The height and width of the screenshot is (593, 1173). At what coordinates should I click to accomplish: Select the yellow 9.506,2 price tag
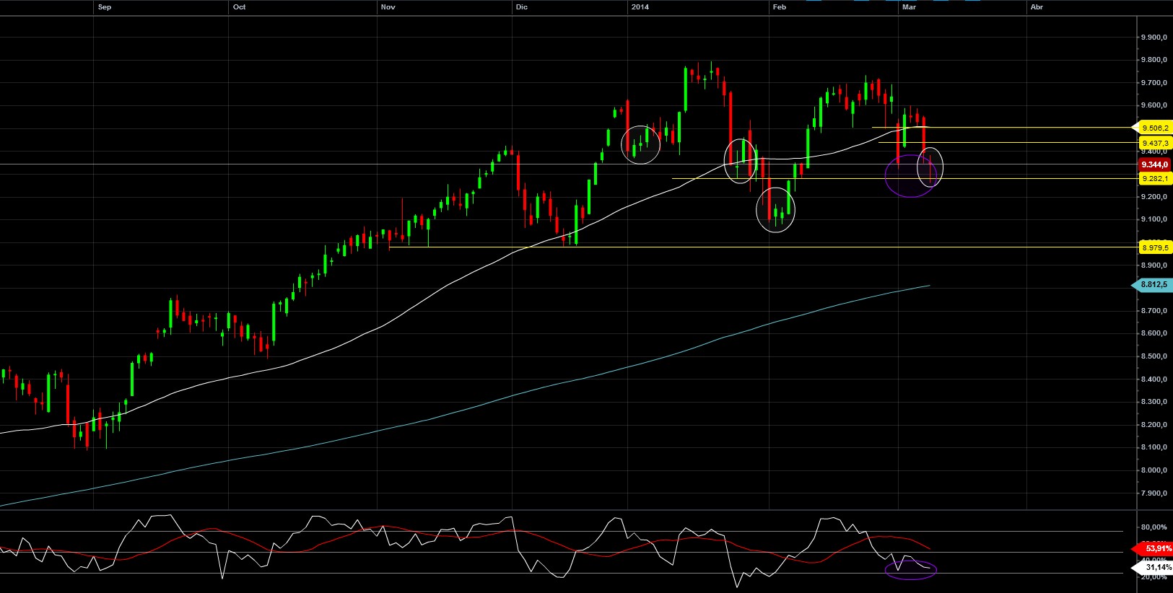1154,128
